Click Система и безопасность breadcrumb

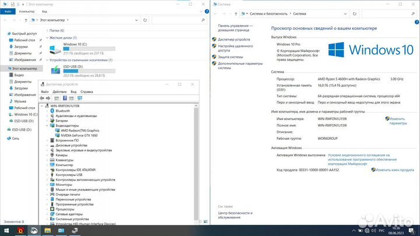268,13
